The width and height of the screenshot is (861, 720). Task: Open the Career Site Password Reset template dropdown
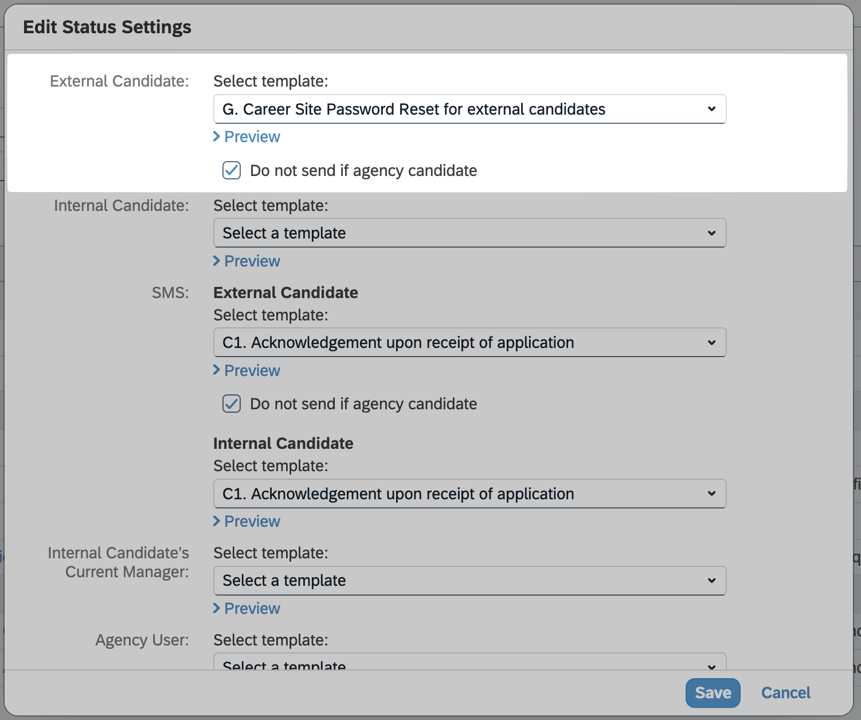point(469,109)
